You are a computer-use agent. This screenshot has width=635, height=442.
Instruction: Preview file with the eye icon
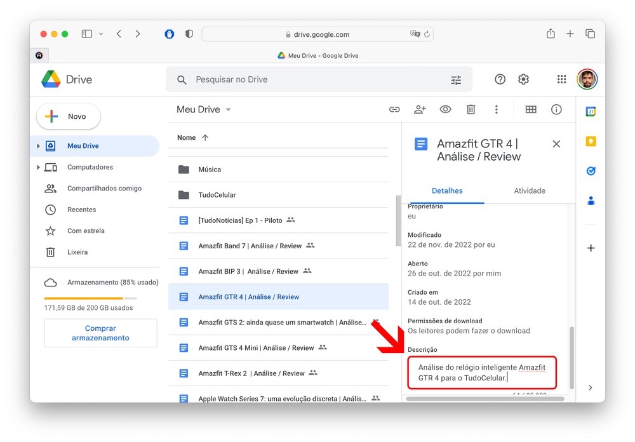446,109
